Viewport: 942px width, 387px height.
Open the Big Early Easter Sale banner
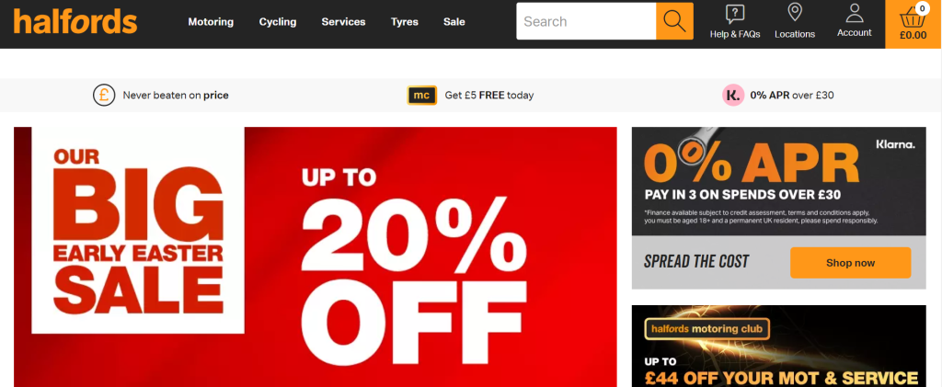coord(315,256)
